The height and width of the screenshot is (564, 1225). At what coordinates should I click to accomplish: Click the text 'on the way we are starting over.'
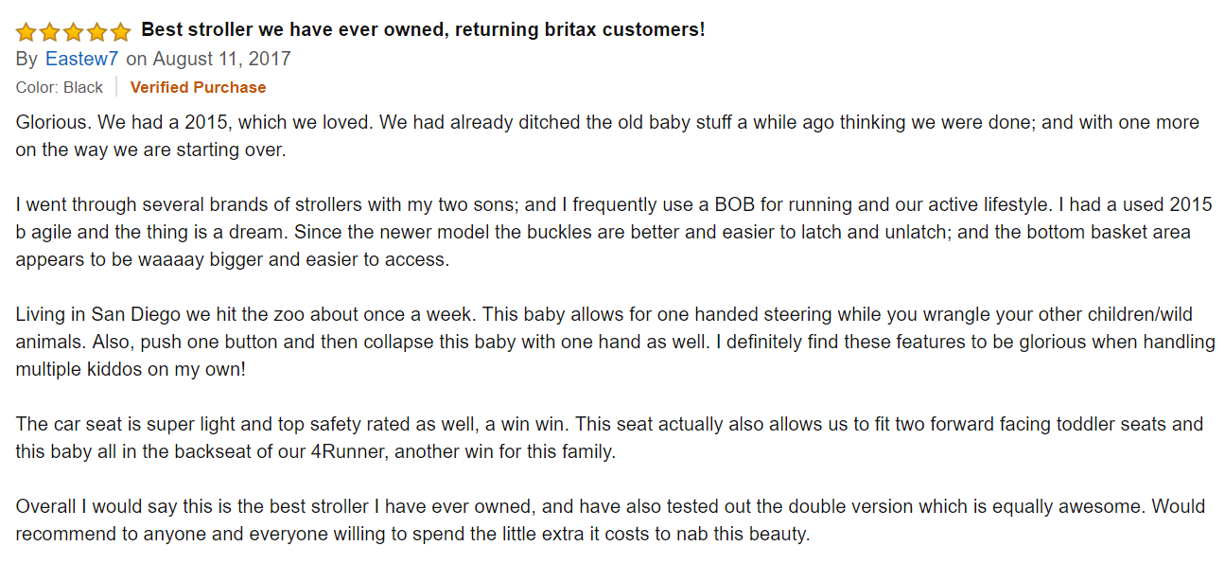pyautogui.click(x=150, y=150)
